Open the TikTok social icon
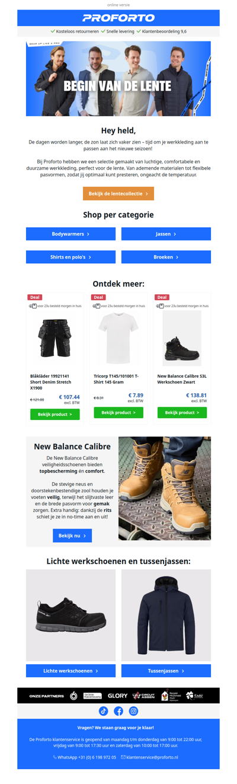 (x=103, y=711)
